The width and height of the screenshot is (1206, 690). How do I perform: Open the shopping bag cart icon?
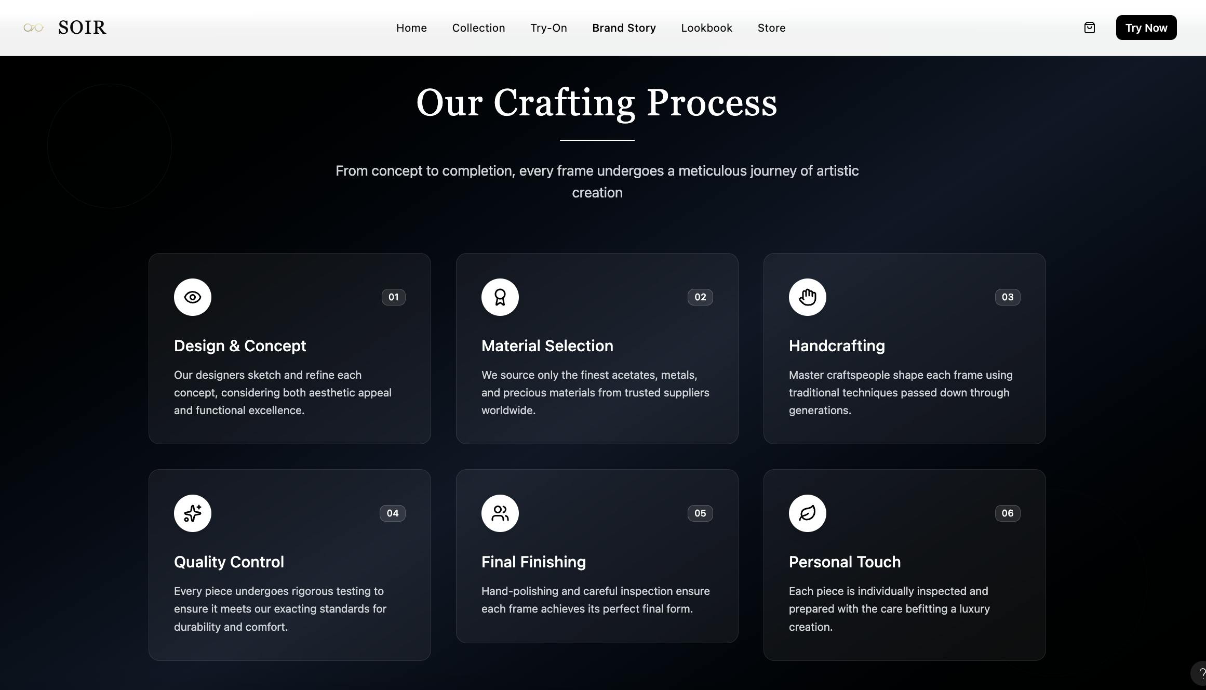click(1090, 28)
